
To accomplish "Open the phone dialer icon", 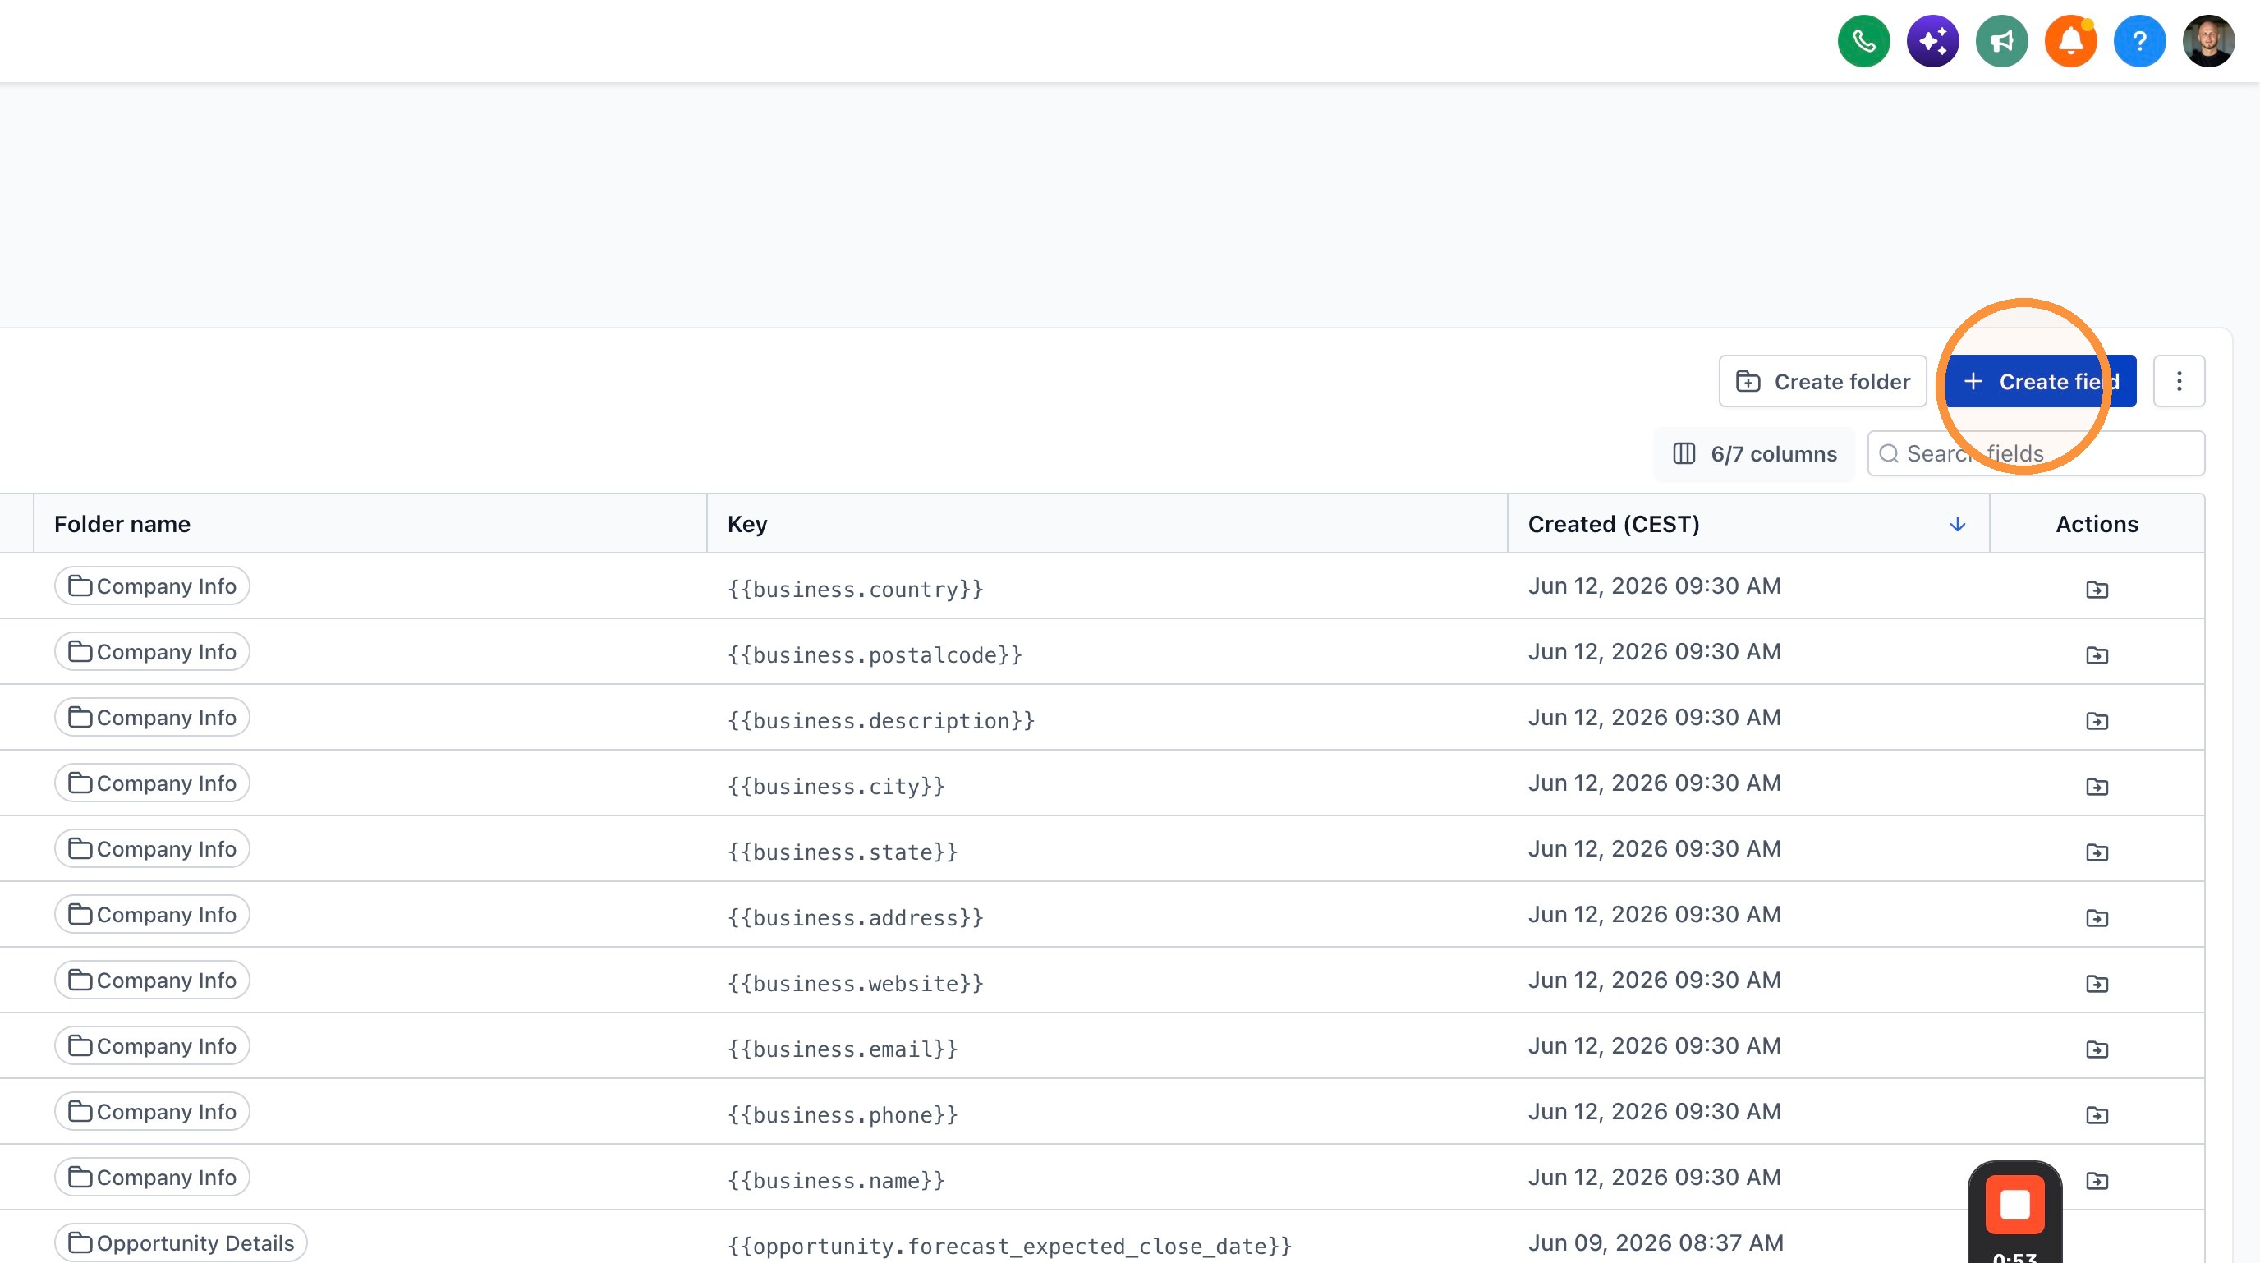I will tap(1863, 41).
